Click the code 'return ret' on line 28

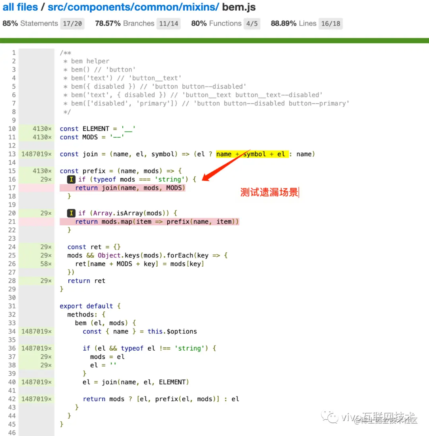click(x=86, y=281)
